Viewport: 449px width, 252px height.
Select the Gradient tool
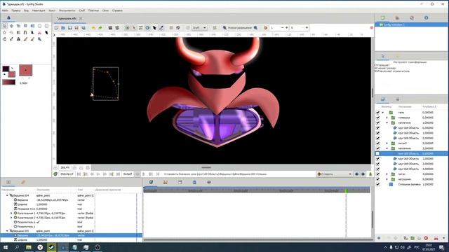pos(18,33)
